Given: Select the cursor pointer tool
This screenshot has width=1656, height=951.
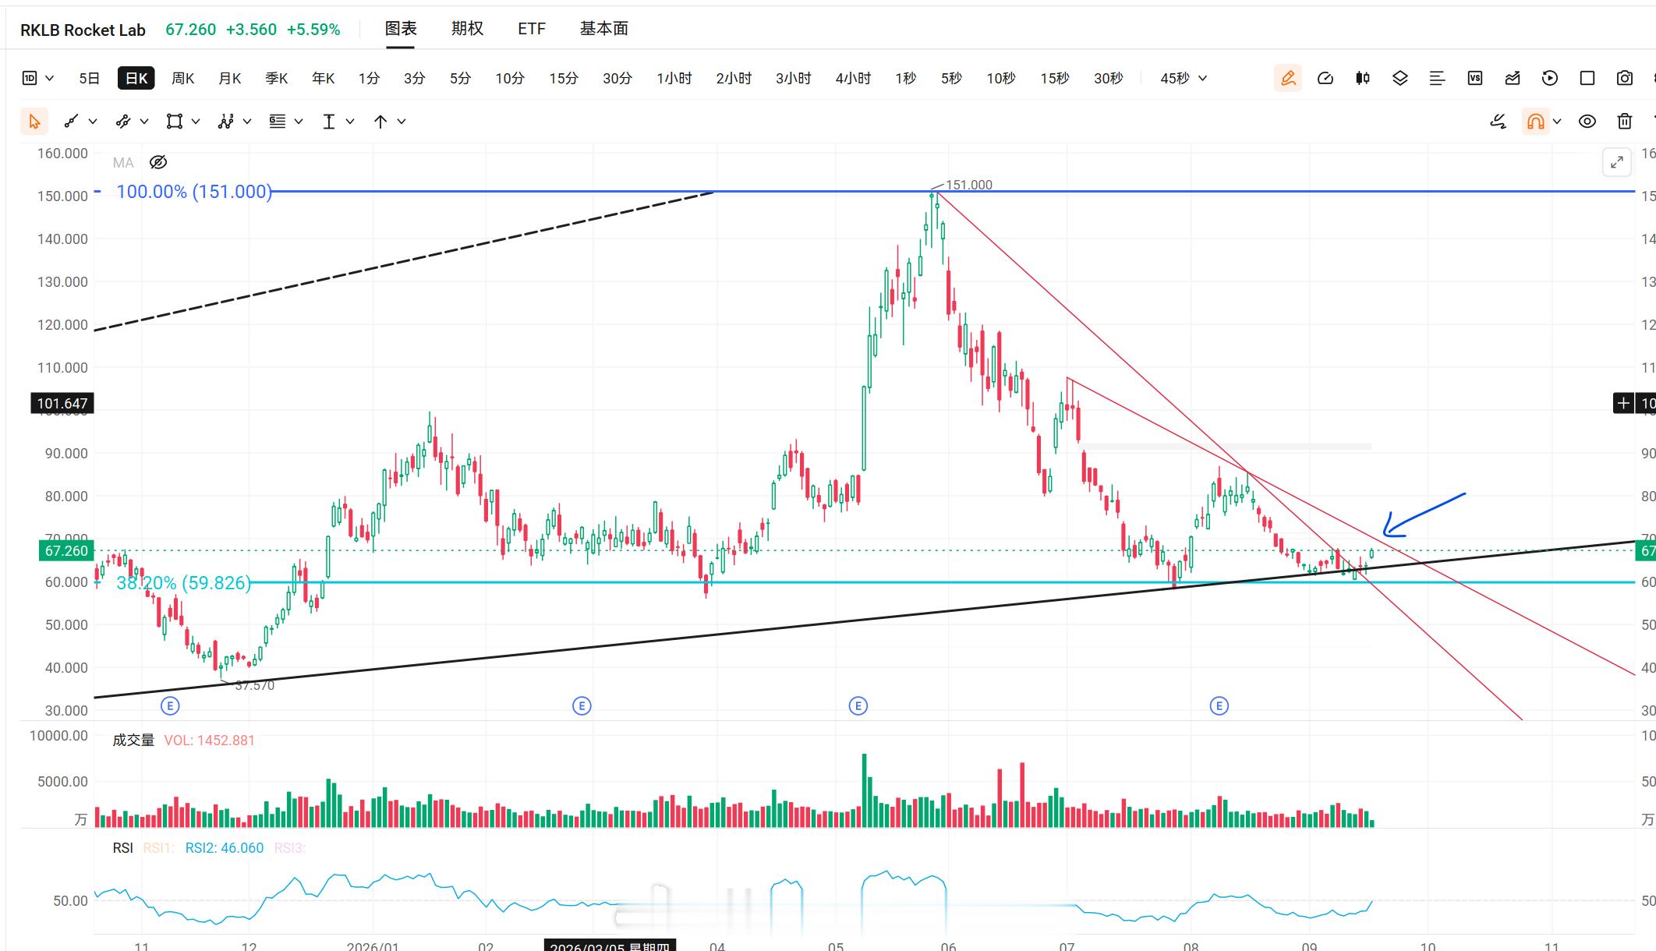Looking at the screenshot, I should [34, 122].
